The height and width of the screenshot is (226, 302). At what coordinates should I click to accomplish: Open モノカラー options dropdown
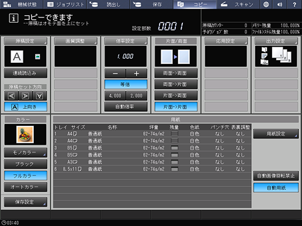26,153
